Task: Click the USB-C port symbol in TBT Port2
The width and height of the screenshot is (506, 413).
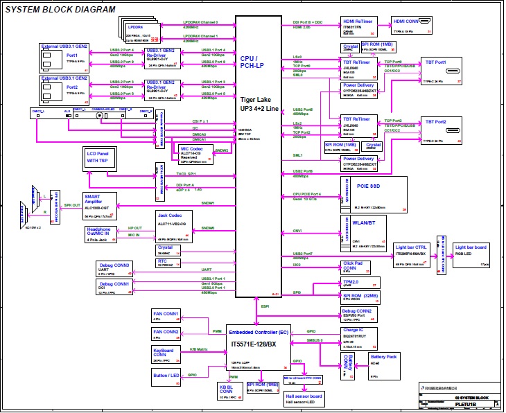Action: click(x=453, y=130)
